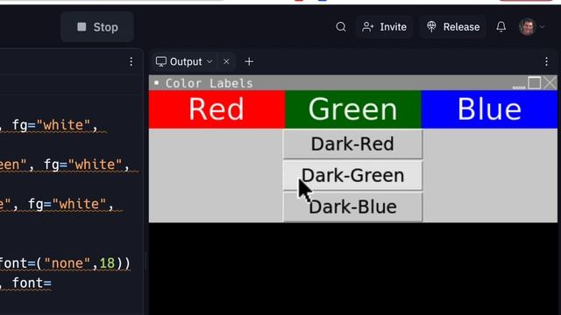The width and height of the screenshot is (561, 315).
Task: Expand the Output tab dropdown chevron
Action: [x=210, y=62]
